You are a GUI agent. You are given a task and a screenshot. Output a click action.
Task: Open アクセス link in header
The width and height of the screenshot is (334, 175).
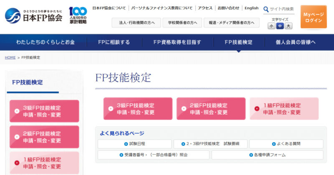tap(205, 8)
